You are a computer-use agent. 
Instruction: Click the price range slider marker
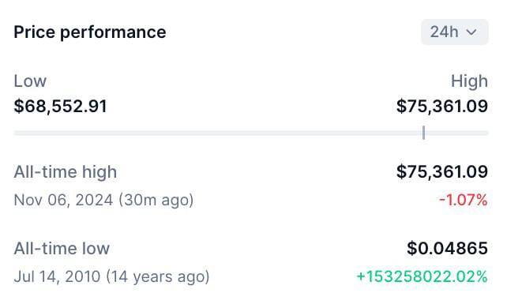pyautogui.click(x=423, y=133)
